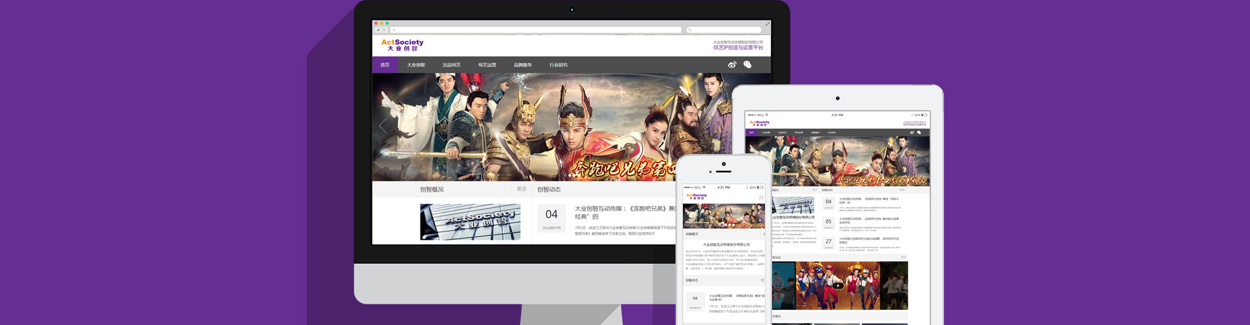
Task: Click the address bar in iMac browser
Action: point(535,30)
